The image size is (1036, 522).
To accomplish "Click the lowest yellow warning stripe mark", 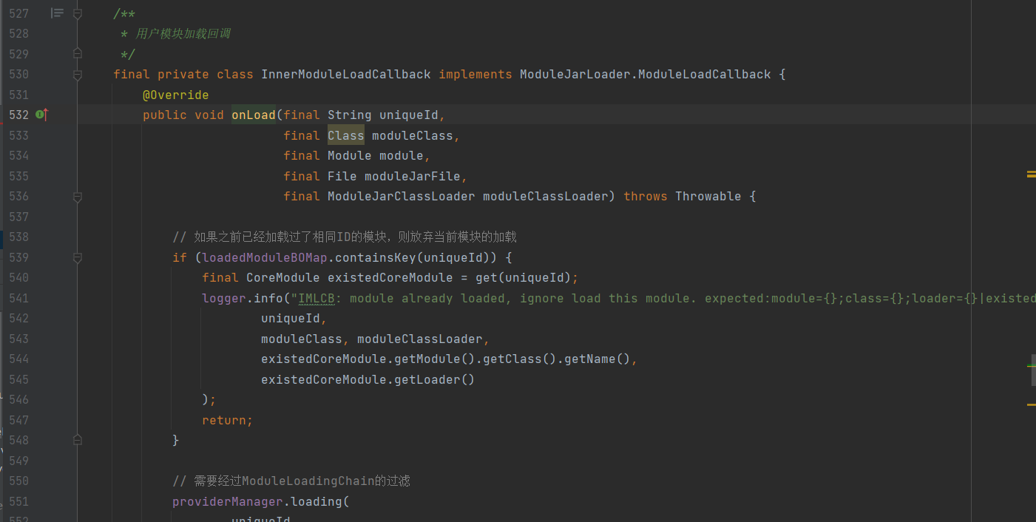I will (x=1031, y=404).
